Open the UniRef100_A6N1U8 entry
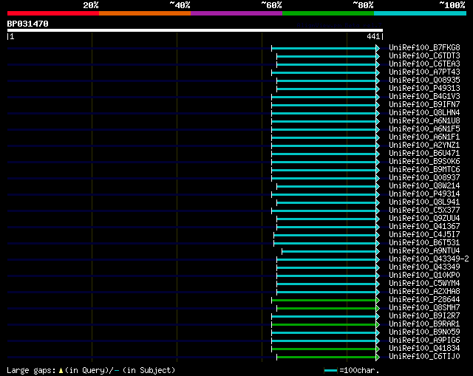 (424, 121)
